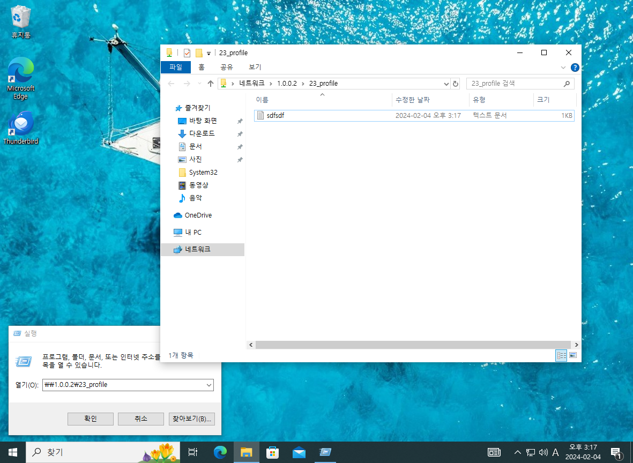Open Explorer help icon
Viewport: 633px width, 463px height.
coord(575,68)
